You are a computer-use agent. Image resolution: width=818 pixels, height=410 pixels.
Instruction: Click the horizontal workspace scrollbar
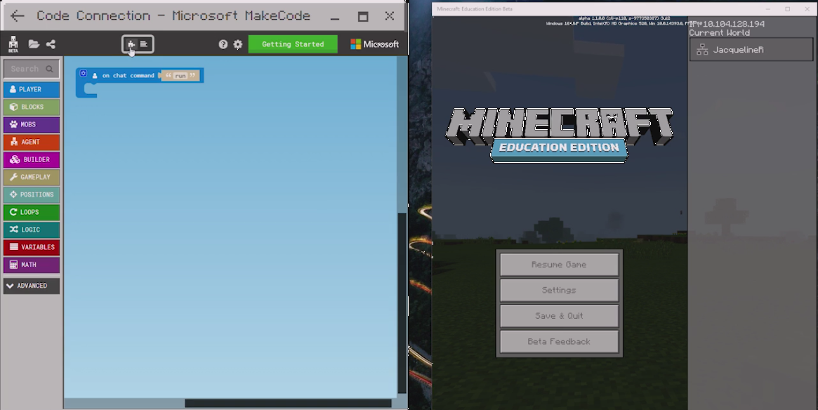coord(288,403)
